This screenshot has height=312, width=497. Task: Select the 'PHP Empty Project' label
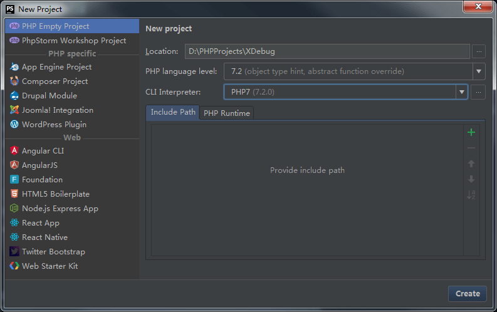[56, 26]
